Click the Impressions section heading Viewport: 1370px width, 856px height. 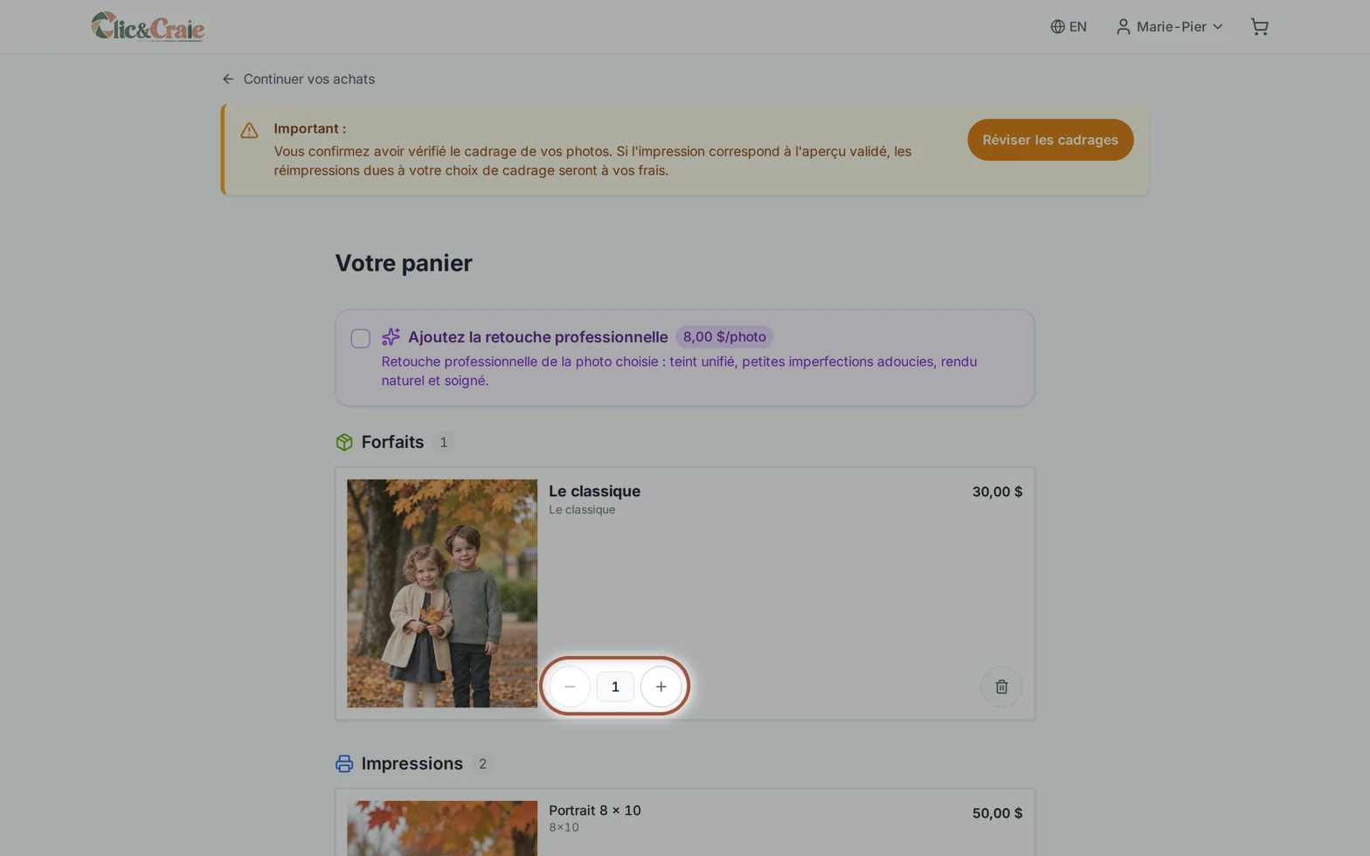[x=412, y=763]
